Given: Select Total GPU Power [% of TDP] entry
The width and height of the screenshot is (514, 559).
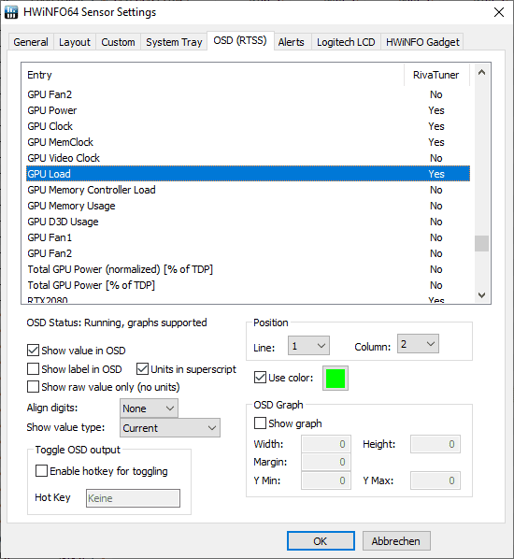Looking at the screenshot, I should (248, 285).
